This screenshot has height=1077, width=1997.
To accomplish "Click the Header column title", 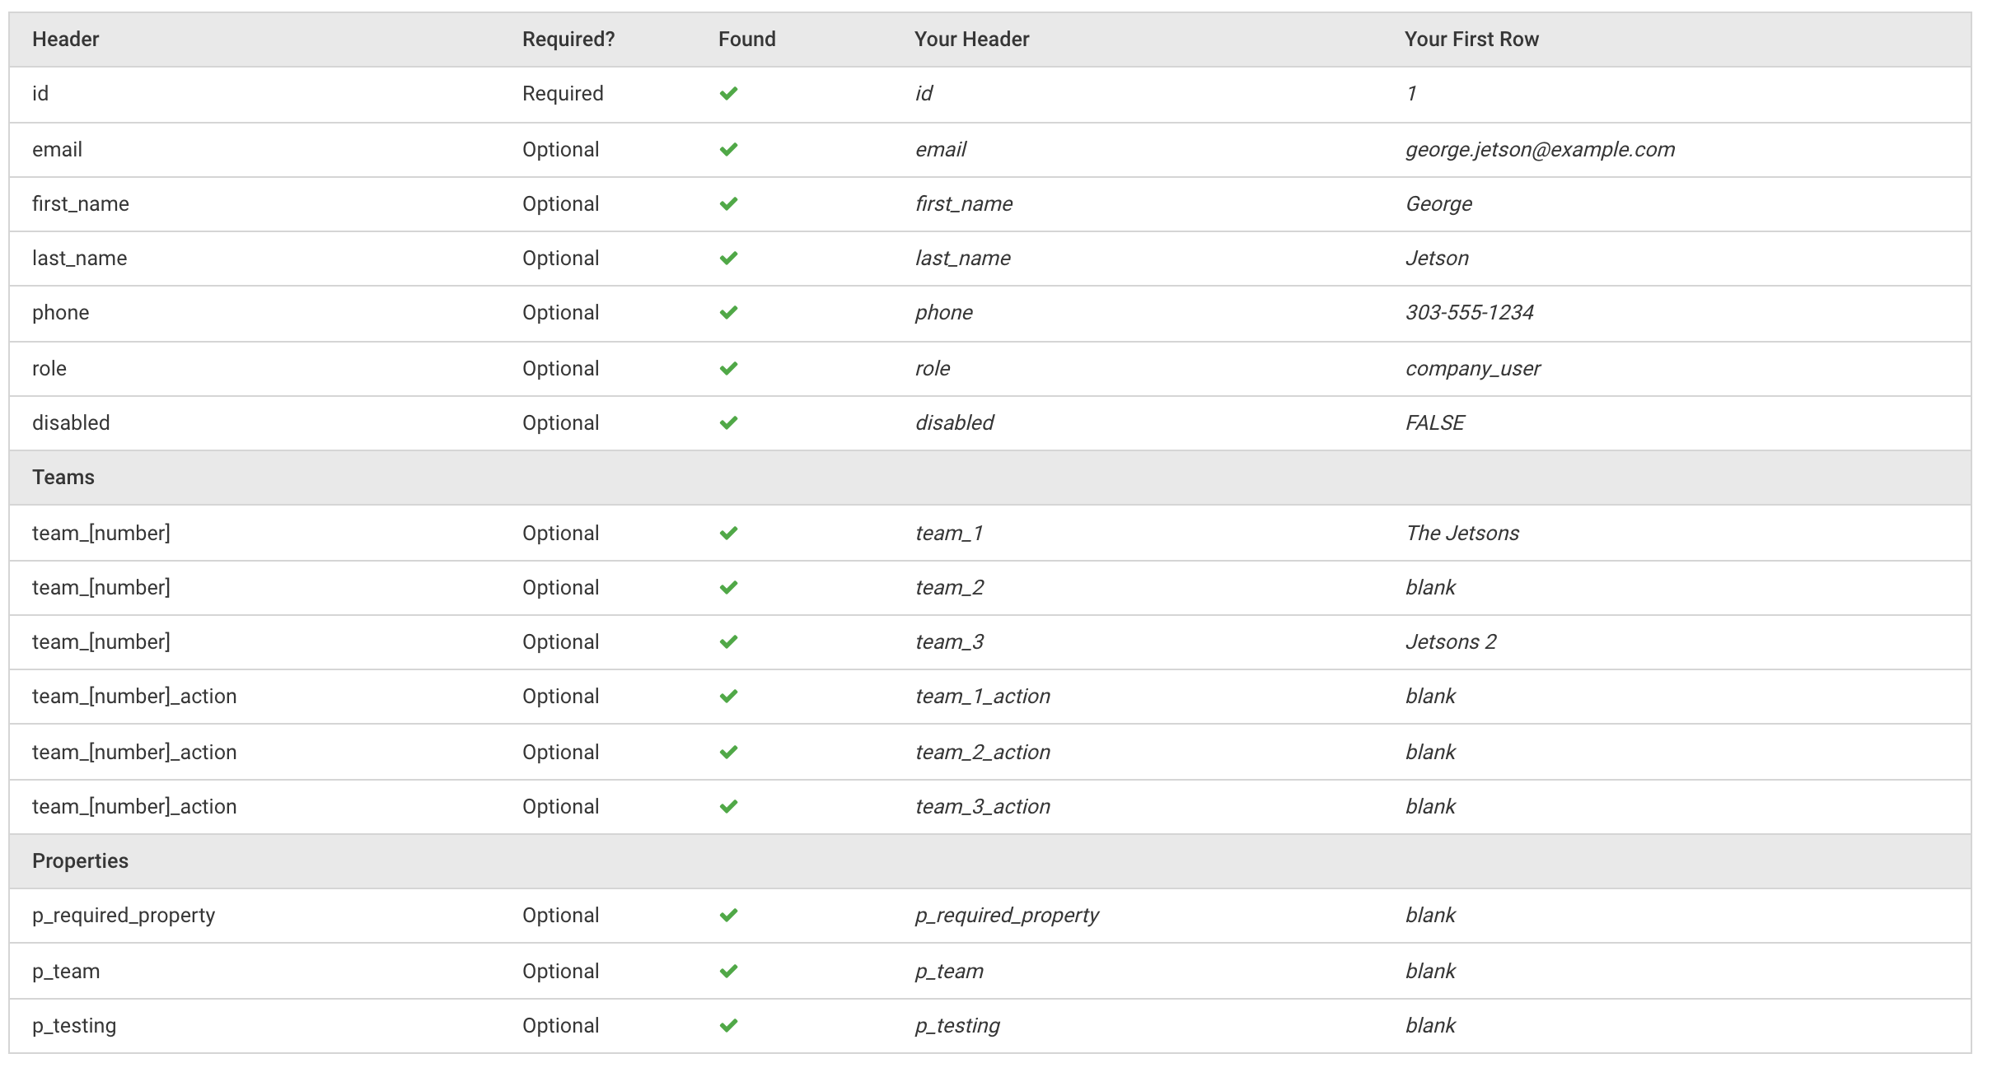I will [65, 40].
